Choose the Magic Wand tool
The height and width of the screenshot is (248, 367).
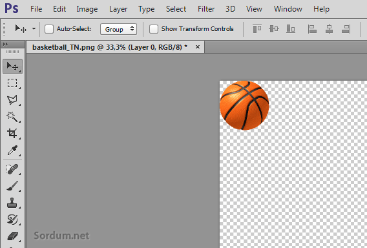(x=12, y=116)
